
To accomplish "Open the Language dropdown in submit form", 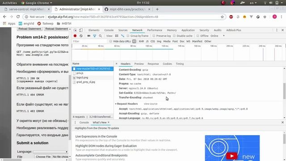I will pyautogui.click(x=50, y=152).
